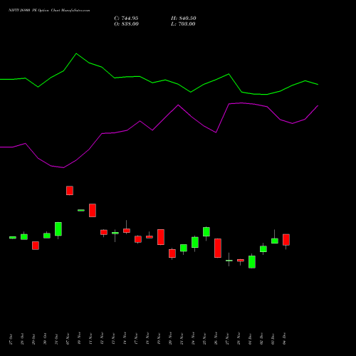Select the high value H: 840.50

184,19
